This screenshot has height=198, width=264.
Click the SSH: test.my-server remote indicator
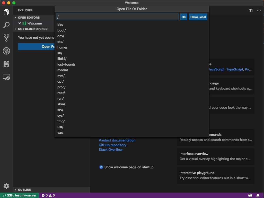coord(20,195)
